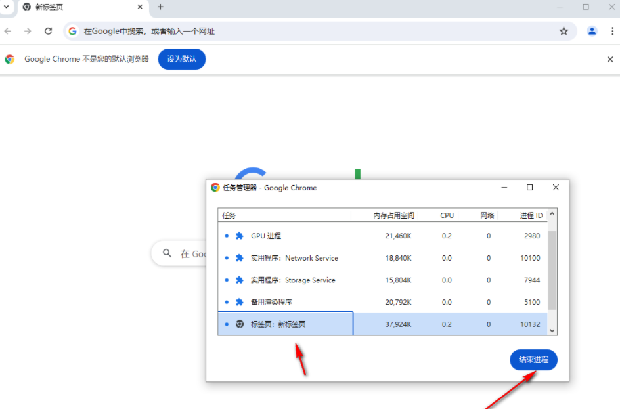Close the 新标签页 browser tab
Screen dimensions: 620x409
point(140,7)
